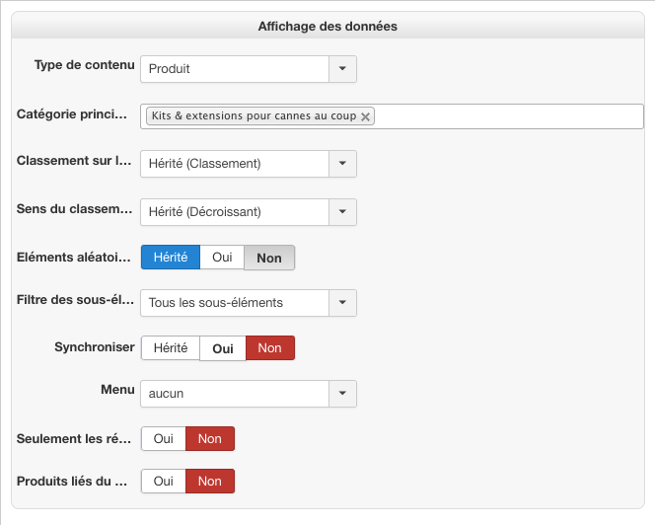Expand the Classement dropdown arrow
Screen dimensions: 655x525
point(342,164)
